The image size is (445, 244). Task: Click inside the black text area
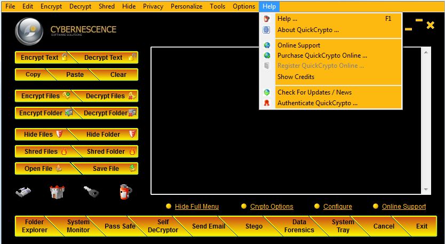tap(286, 121)
